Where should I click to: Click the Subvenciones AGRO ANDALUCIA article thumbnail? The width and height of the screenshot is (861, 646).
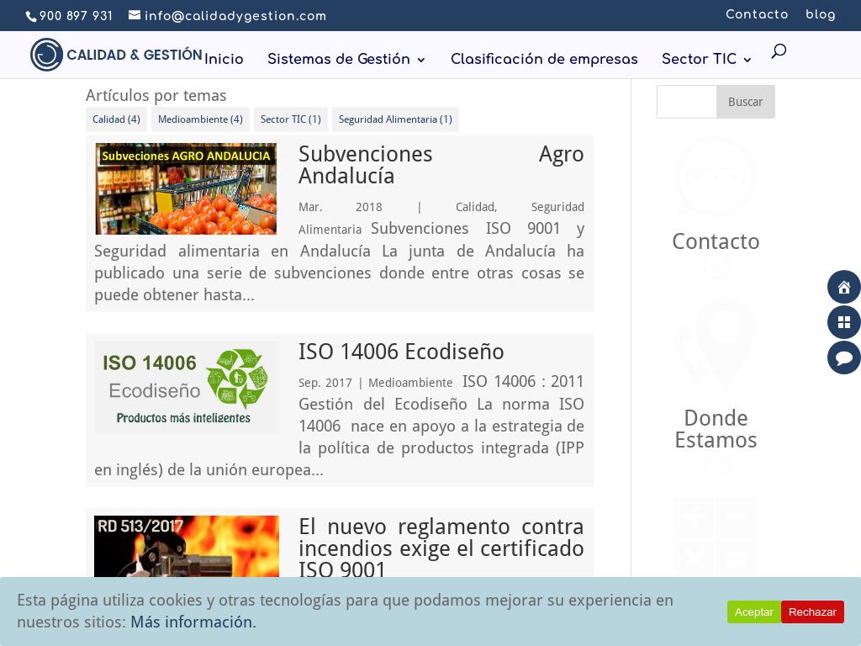click(x=186, y=188)
